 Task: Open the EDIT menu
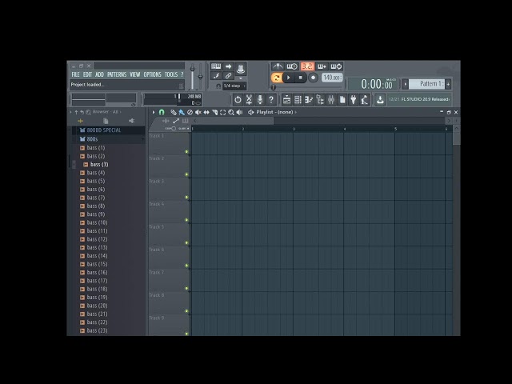coord(87,74)
